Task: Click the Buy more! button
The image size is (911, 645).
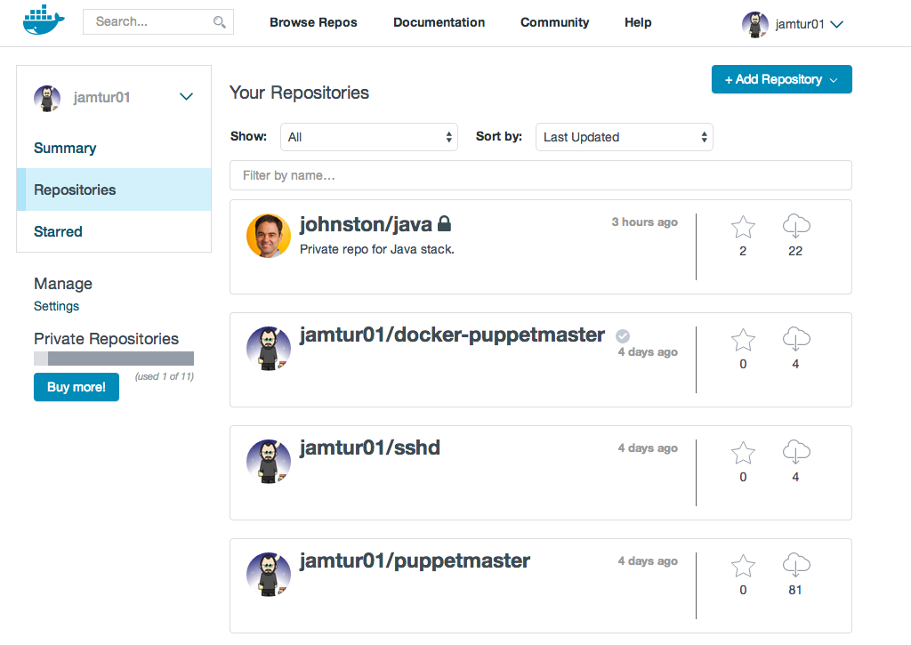Action: click(x=77, y=387)
